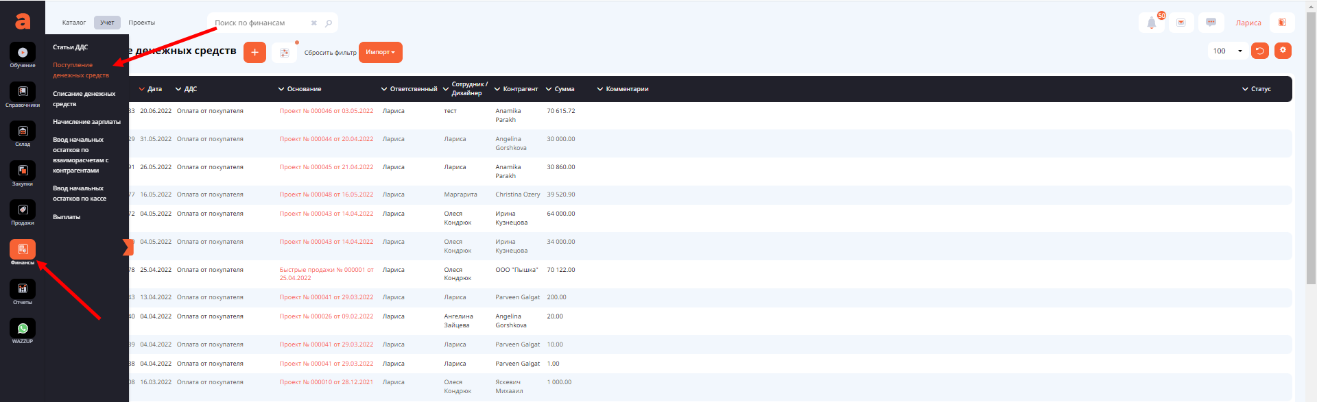
Task: Expand the Импорт dropdown button
Action: [x=380, y=52]
